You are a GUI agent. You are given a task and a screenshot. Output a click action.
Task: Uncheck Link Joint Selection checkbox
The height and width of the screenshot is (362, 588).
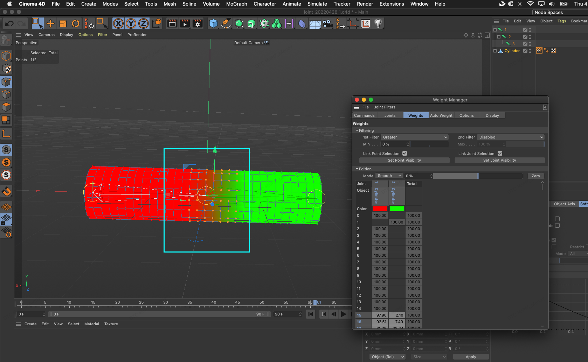pos(500,153)
